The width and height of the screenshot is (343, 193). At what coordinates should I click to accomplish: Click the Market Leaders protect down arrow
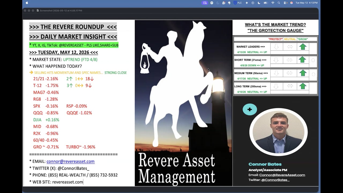[x=277, y=47]
